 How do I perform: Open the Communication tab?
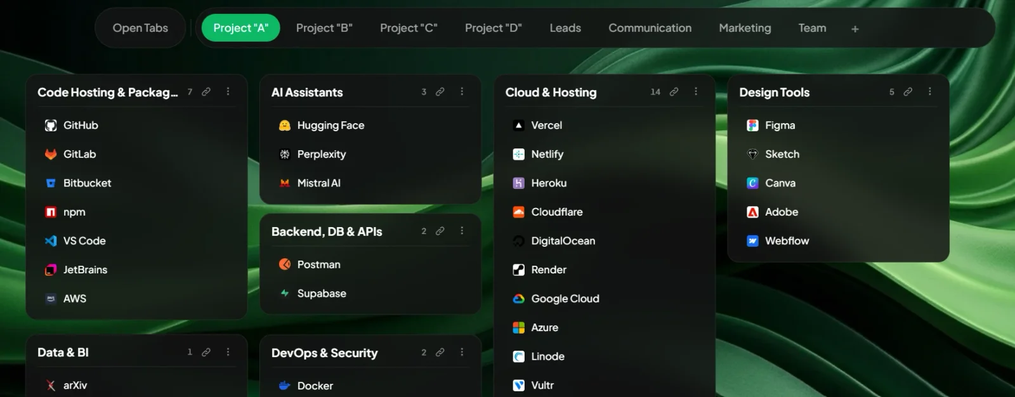tap(650, 28)
